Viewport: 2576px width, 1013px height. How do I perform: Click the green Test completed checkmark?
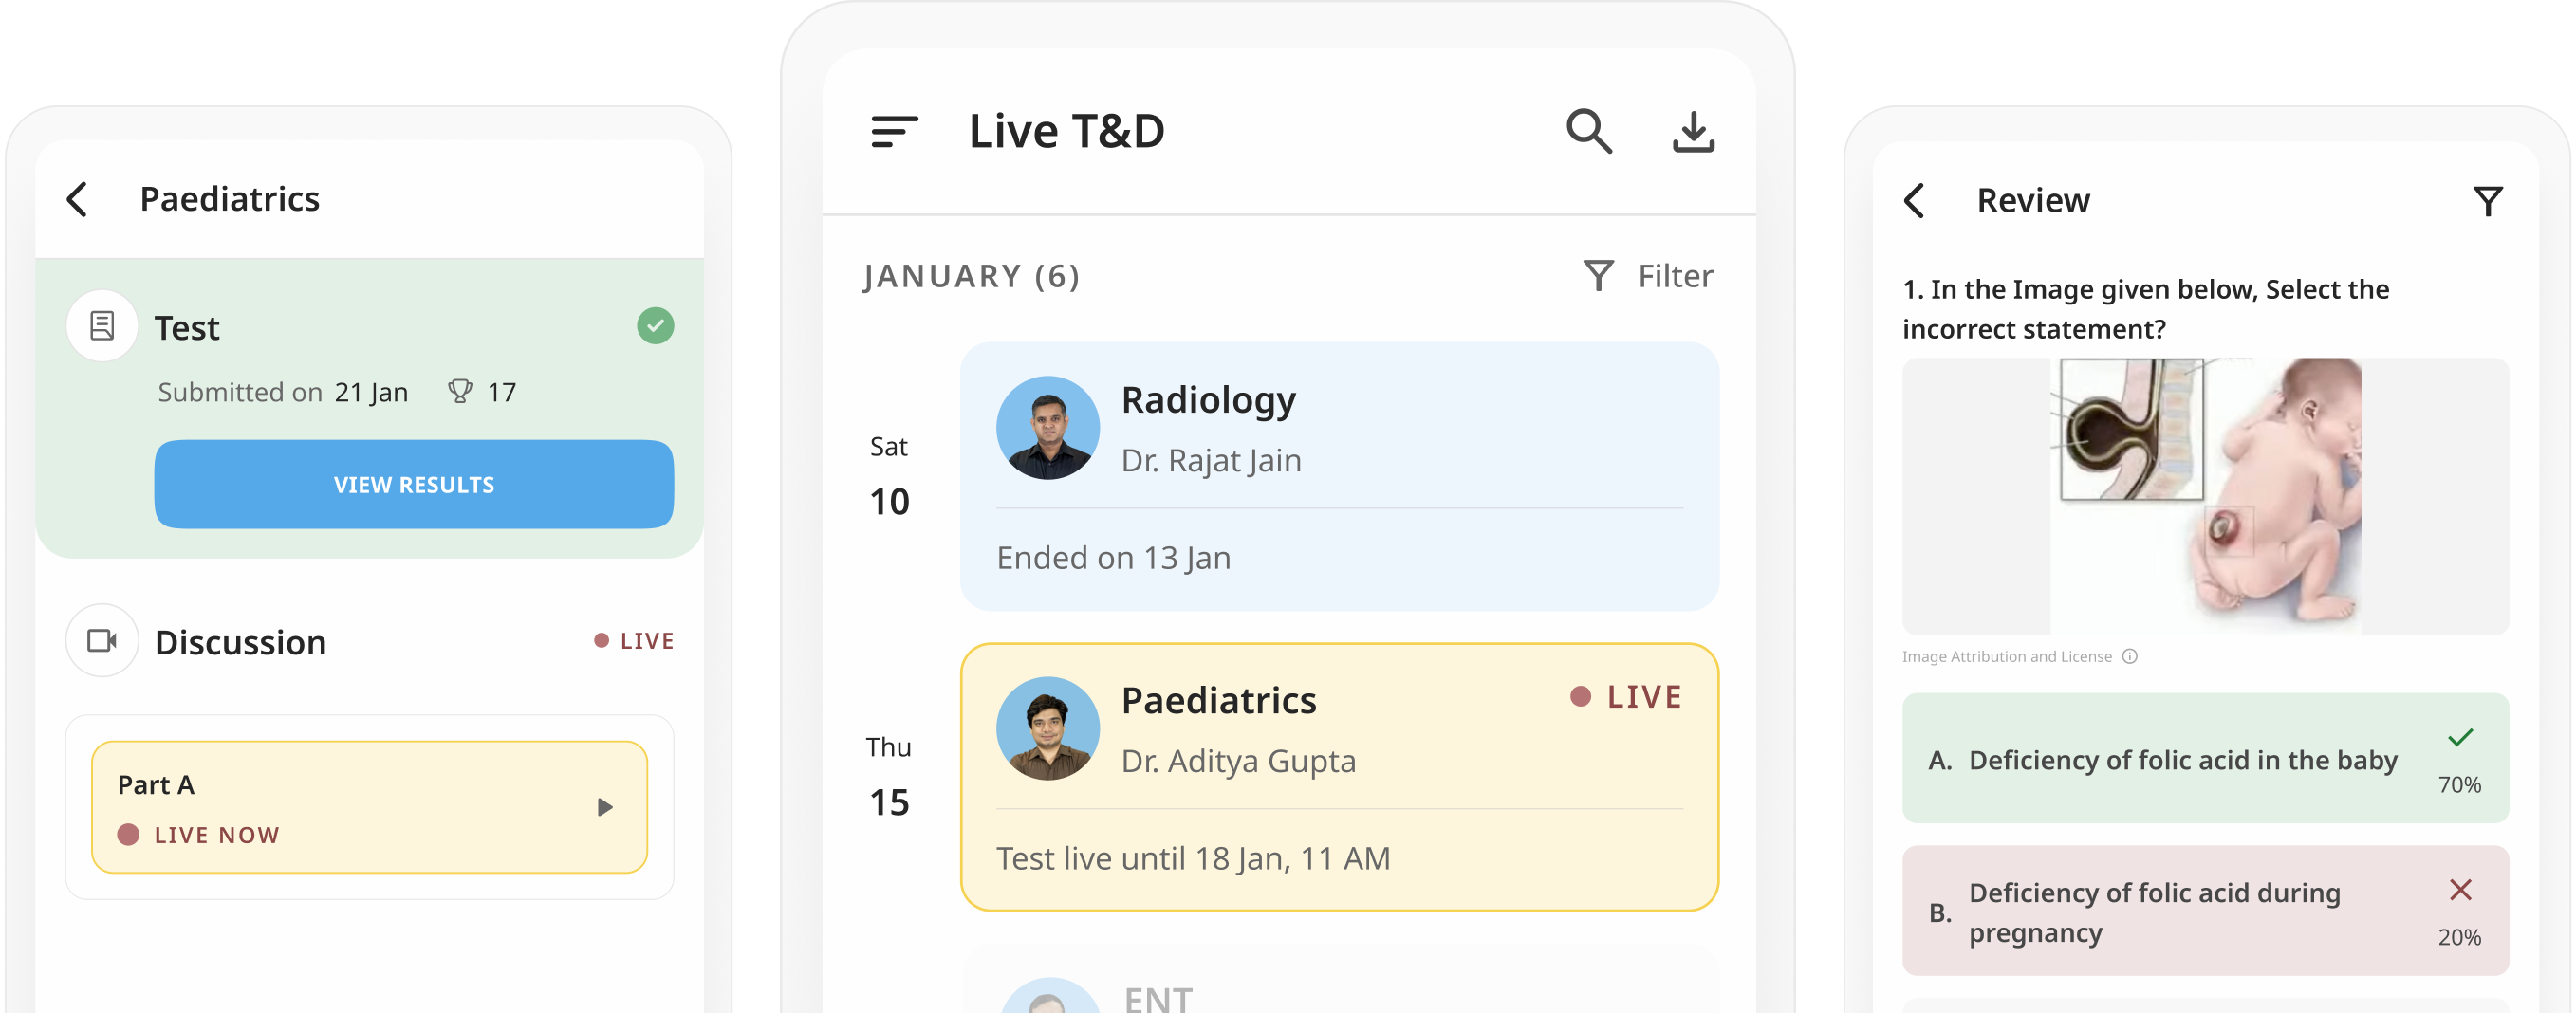pos(655,326)
